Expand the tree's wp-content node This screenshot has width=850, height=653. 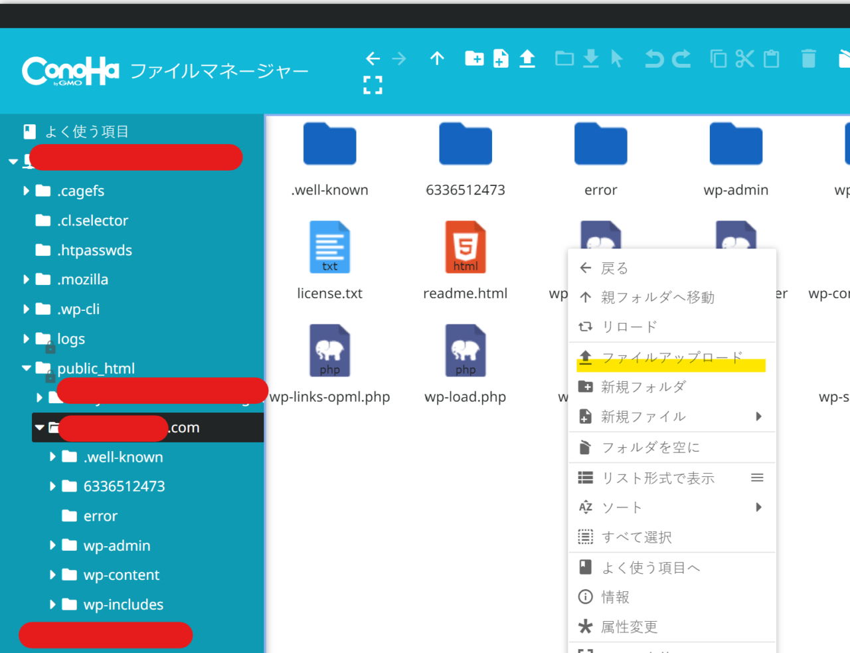pos(52,575)
